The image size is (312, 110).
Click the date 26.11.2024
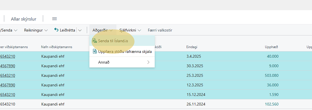pyautogui.click(x=196, y=104)
